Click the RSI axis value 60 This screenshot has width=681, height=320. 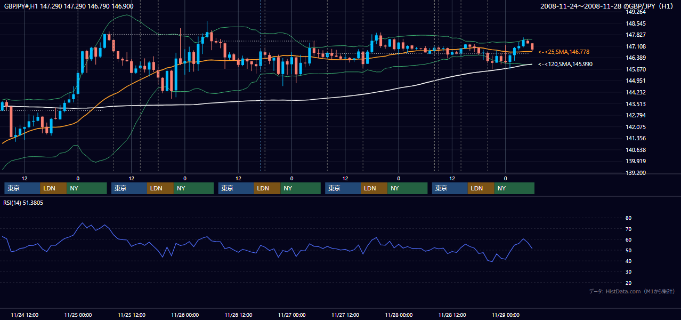coord(629,239)
